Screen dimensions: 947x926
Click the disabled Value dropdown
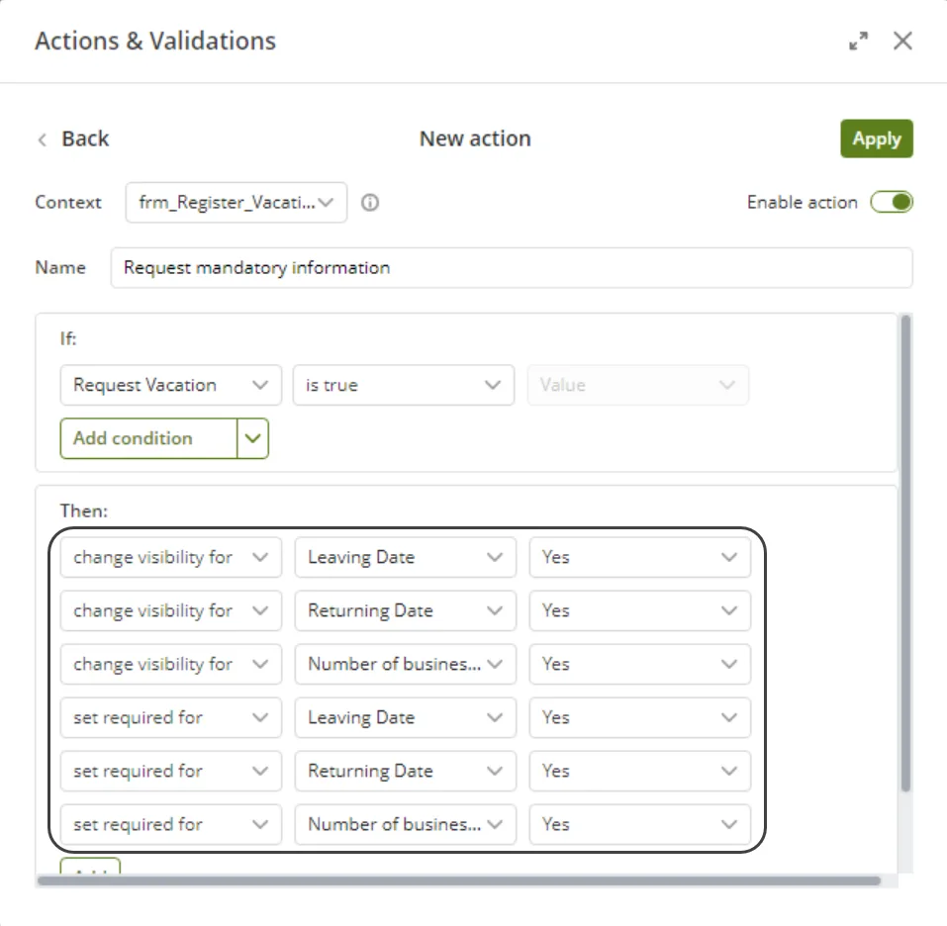click(638, 385)
